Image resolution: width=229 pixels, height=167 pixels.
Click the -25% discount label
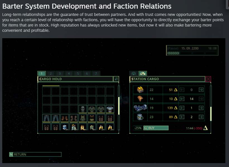(138, 128)
